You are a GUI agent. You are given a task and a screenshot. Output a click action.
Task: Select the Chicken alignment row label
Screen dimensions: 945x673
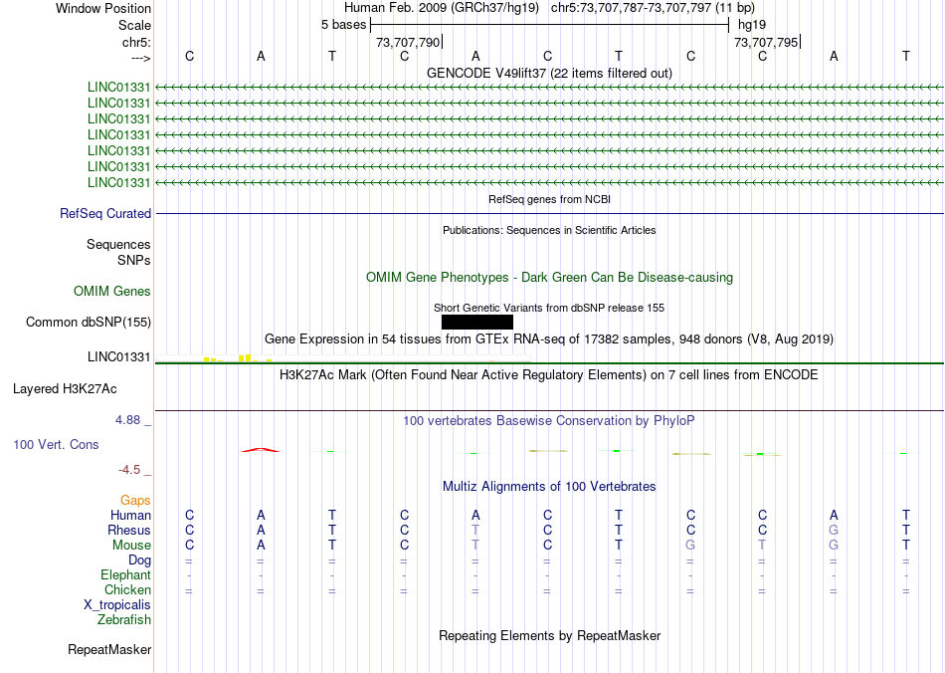[x=127, y=589]
